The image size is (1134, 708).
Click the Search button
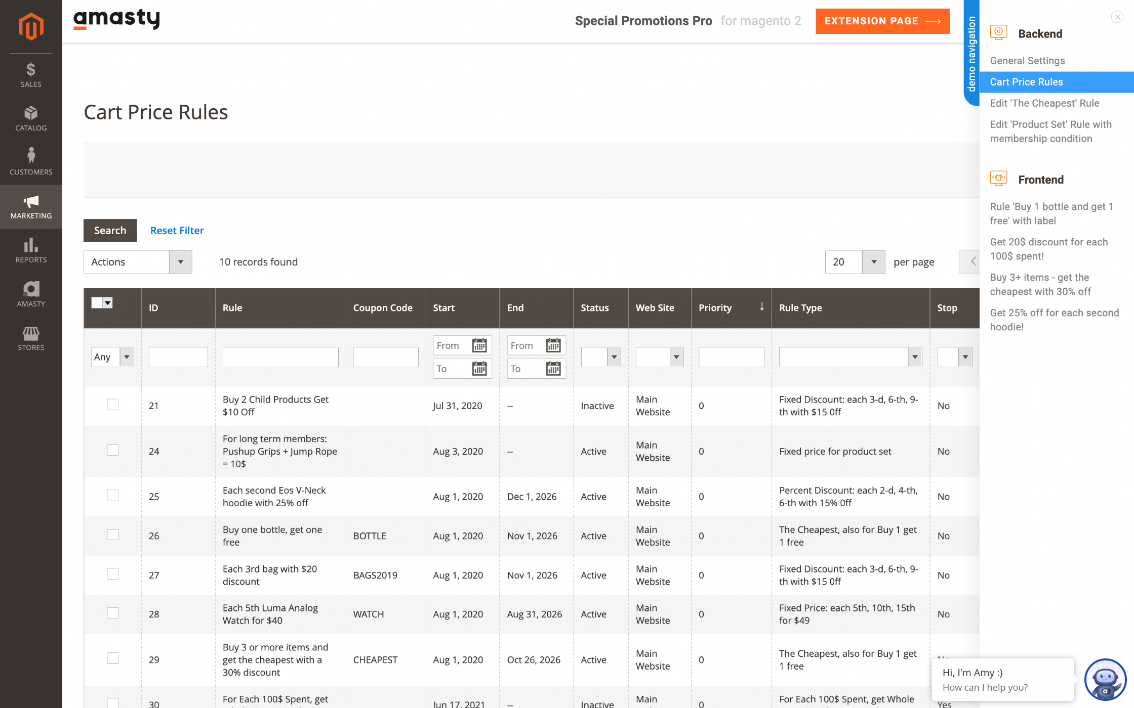[x=110, y=230]
